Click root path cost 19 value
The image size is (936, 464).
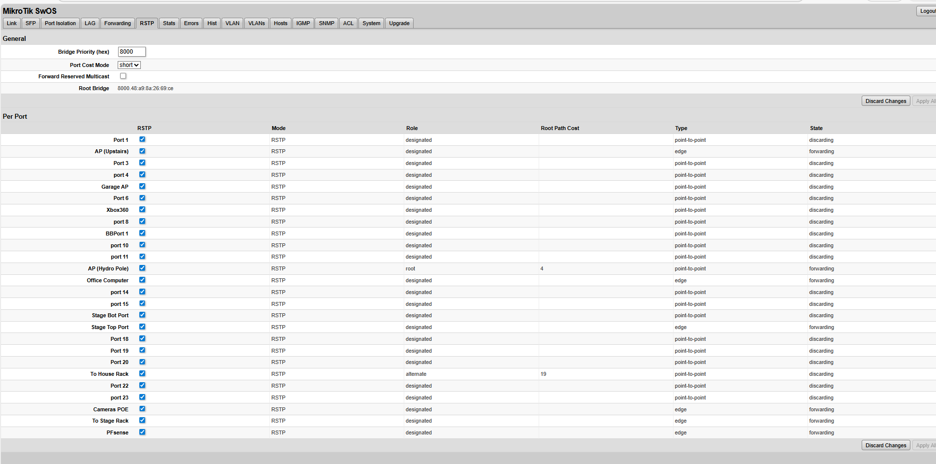click(x=544, y=374)
